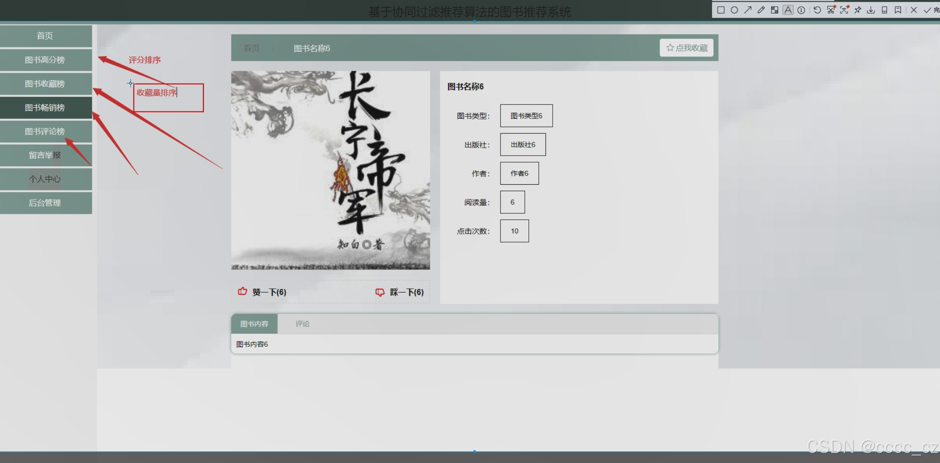Cancel the screenshot with the X icon
This screenshot has width=940, height=463.
(914, 10)
